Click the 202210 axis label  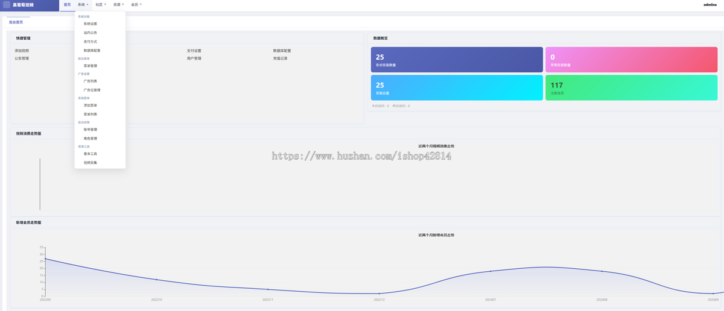click(157, 300)
